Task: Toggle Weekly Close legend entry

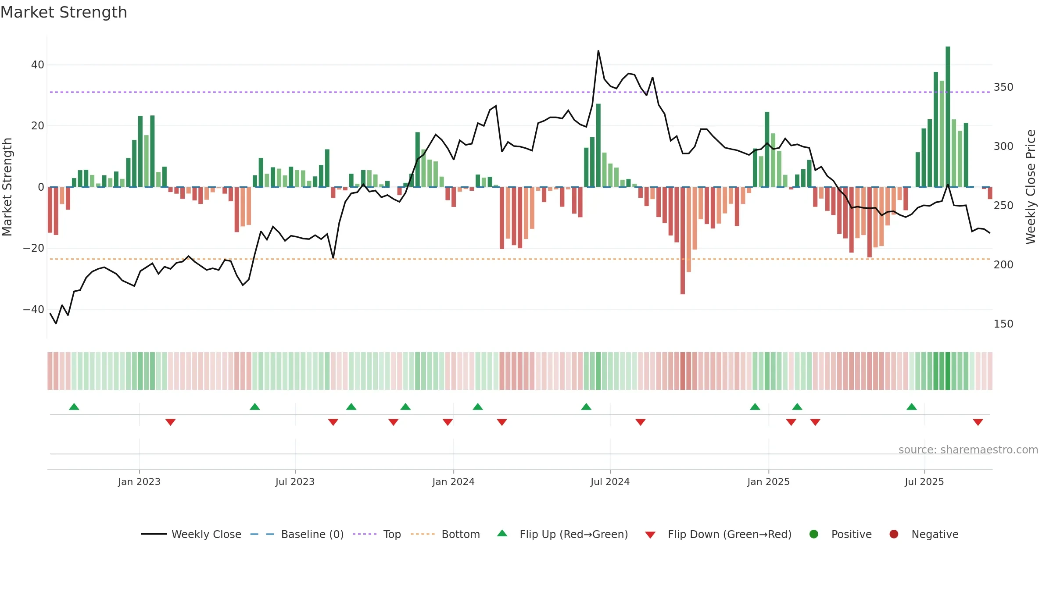Action: click(x=191, y=534)
